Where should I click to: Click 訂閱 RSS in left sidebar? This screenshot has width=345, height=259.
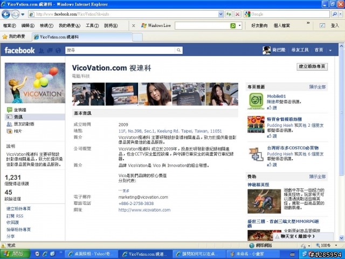point(15,216)
